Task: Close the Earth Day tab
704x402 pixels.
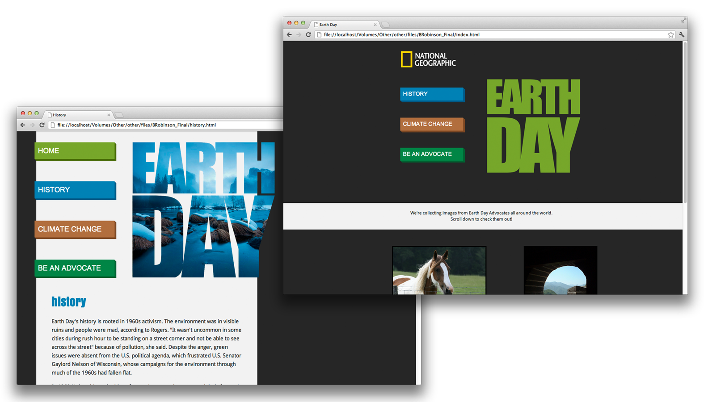Action: click(x=375, y=25)
